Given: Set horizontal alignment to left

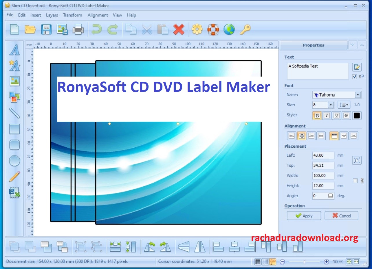Looking at the screenshot, I should (x=292, y=136).
